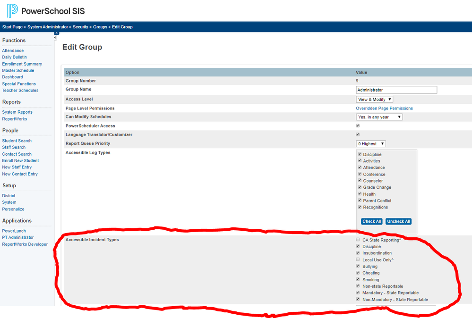The height and width of the screenshot is (318, 472).
Task: Uncheck the Activities log type
Action: click(360, 160)
